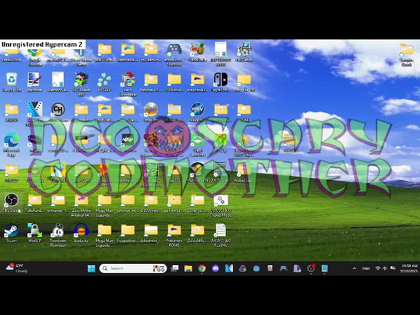The image size is (420, 315).
Task: Open the Windows Start menu
Action: pos(91,268)
